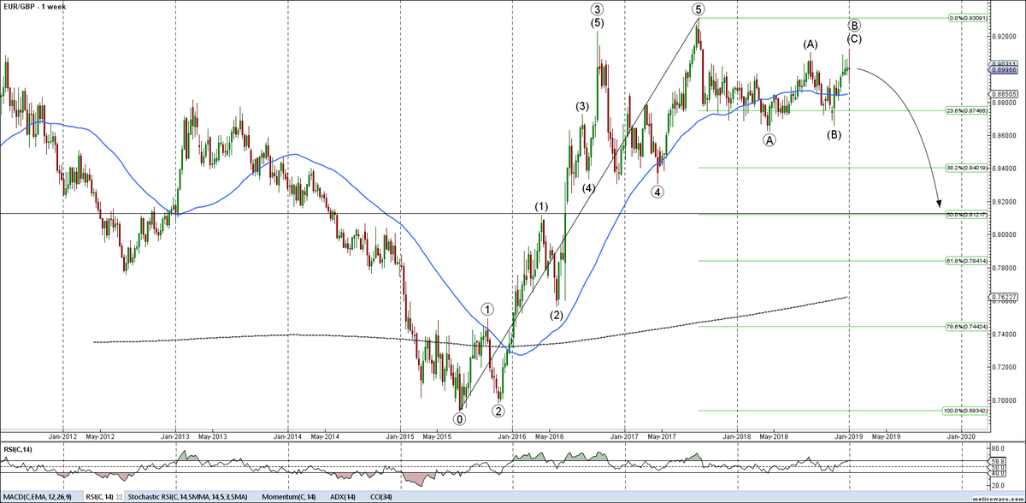The height and width of the screenshot is (503, 1026).
Task: Click the 0.90311 price tag on the axis
Action: pyautogui.click(x=1004, y=64)
